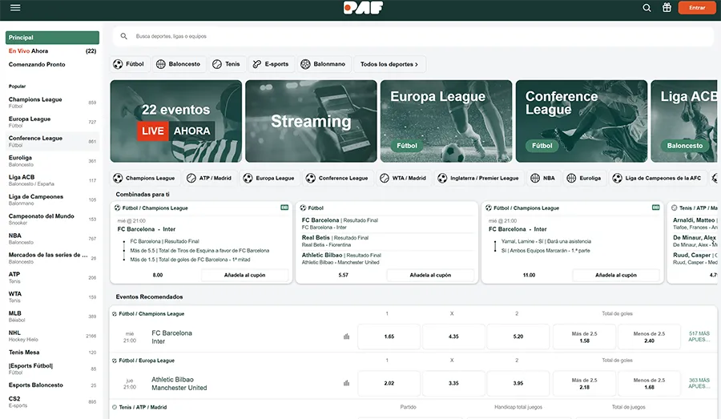Open the Liga ACB banner card
This screenshot has width=721, height=419.
pyautogui.click(x=684, y=121)
